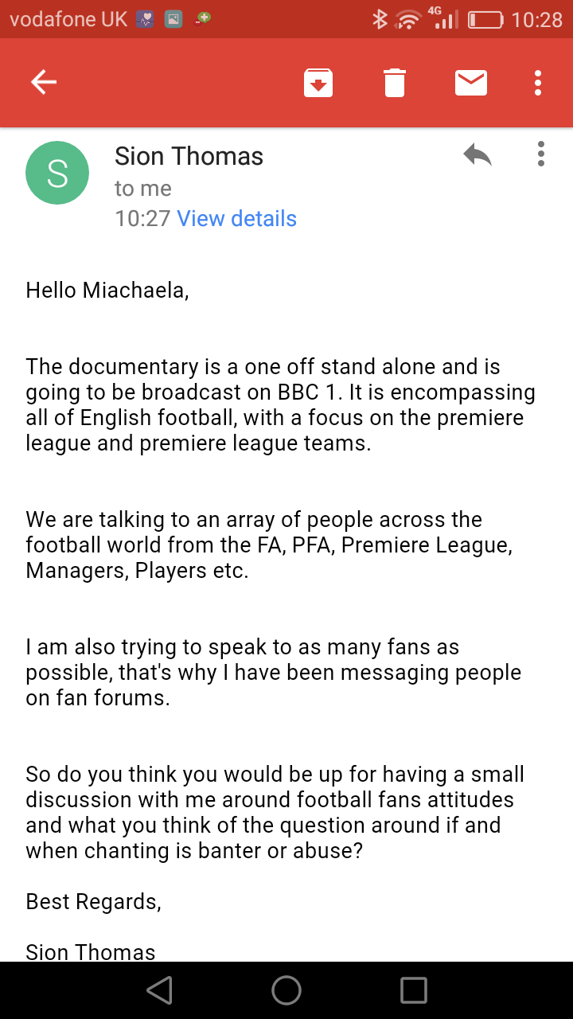This screenshot has width=573, height=1019.
Task: Open the message options menu beside reply
Action: (x=541, y=154)
